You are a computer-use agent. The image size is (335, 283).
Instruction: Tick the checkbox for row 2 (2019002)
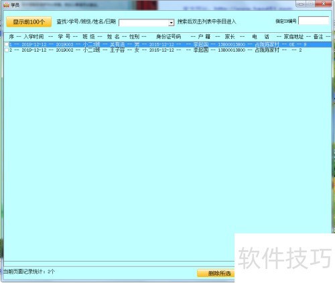coord(7,50)
